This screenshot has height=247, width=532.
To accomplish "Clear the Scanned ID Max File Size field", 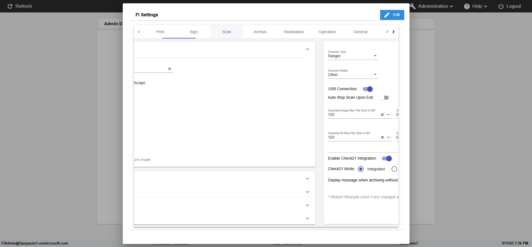I will pos(382,137).
